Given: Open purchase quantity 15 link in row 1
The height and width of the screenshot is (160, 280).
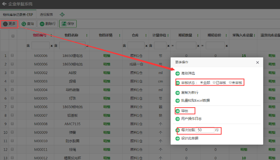Looking at the screenshot, I should coord(244,56).
